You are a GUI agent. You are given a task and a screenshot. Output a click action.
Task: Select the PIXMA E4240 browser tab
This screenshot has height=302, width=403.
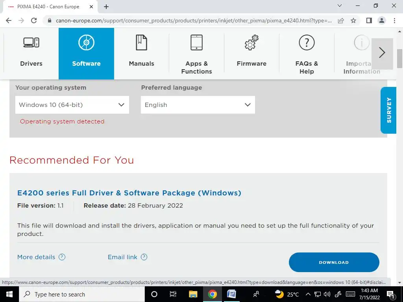coord(50,7)
